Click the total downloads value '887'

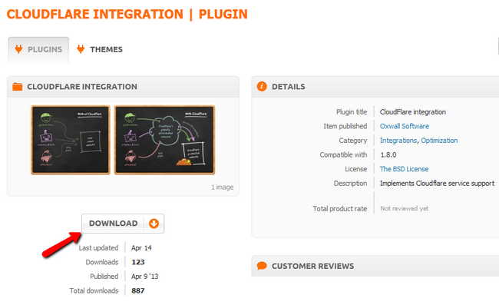(138, 290)
